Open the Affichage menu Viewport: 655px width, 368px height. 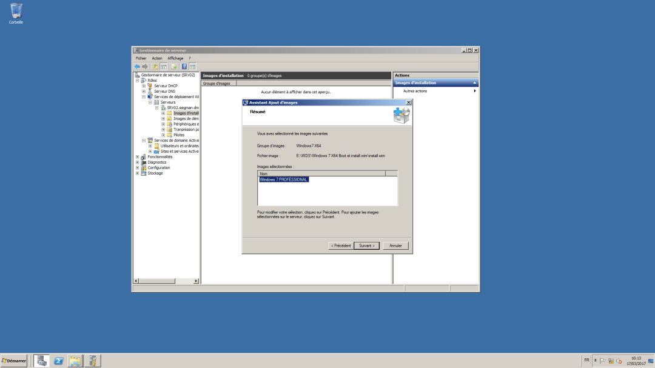tap(175, 58)
